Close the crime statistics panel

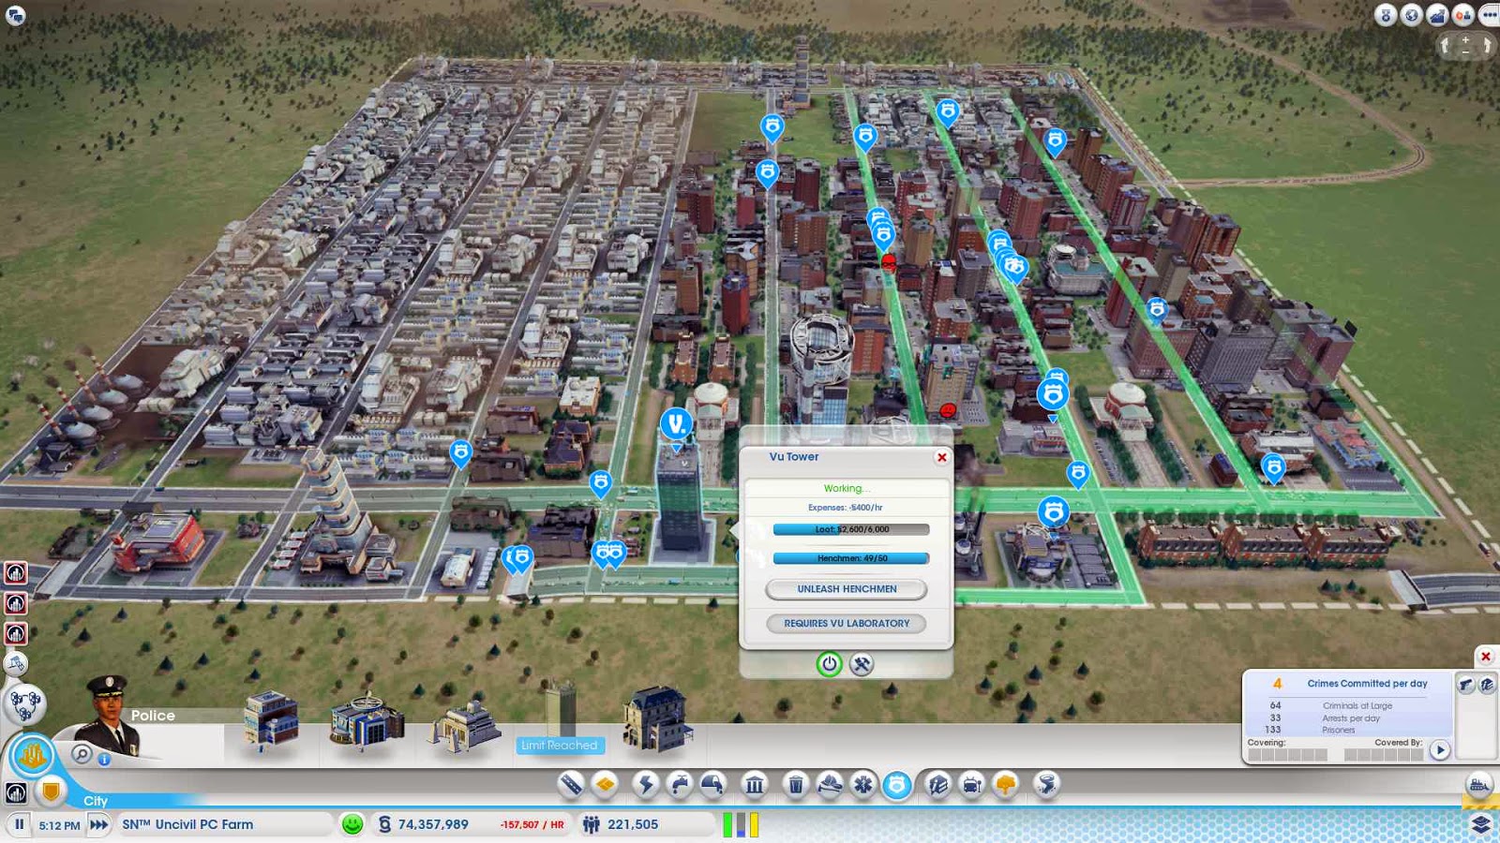point(1485,656)
